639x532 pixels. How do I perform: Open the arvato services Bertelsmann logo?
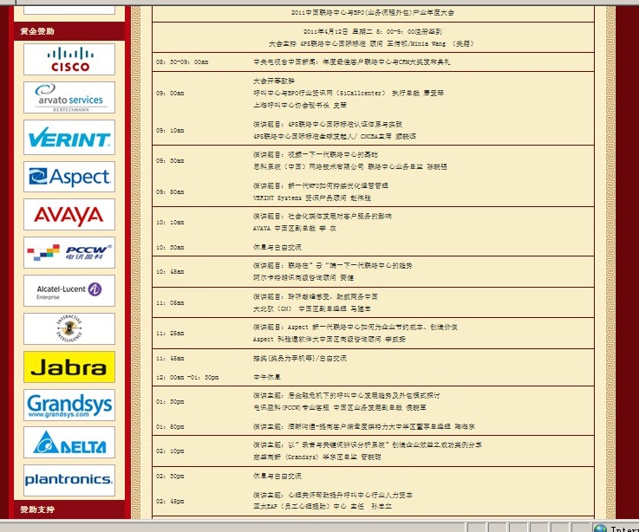(69, 97)
